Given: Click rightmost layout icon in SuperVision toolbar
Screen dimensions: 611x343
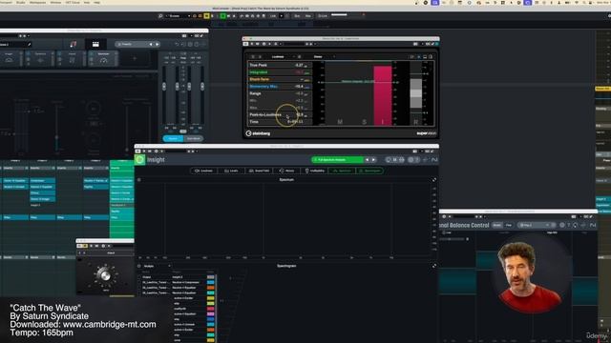Looking at the screenshot, I should tap(431, 57).
